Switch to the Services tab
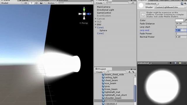Screen dimensions: 187x105 click(x=175, y=1)
